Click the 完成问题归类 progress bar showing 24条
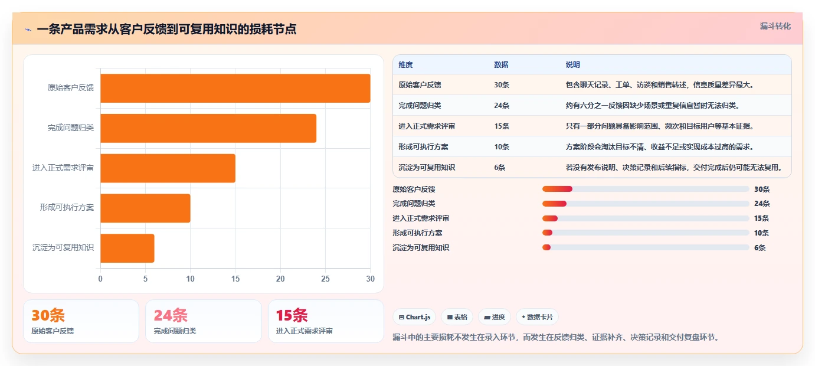815x366 pixels. tap(646, 204)
